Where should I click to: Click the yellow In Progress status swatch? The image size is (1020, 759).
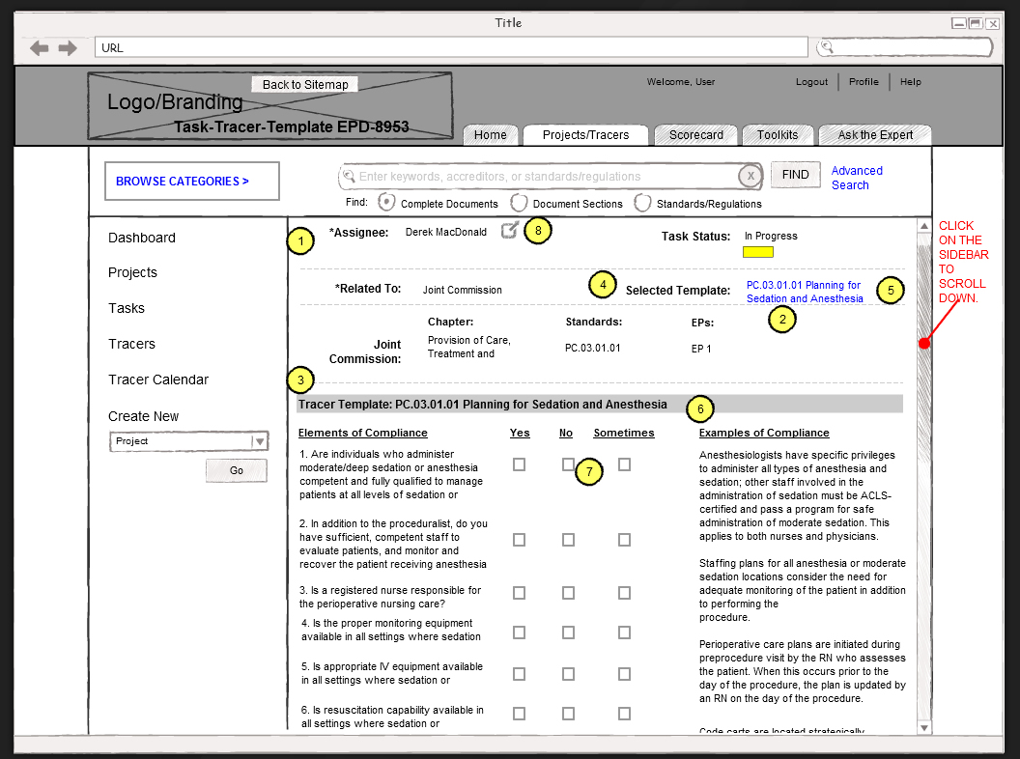tap(758, 252)
